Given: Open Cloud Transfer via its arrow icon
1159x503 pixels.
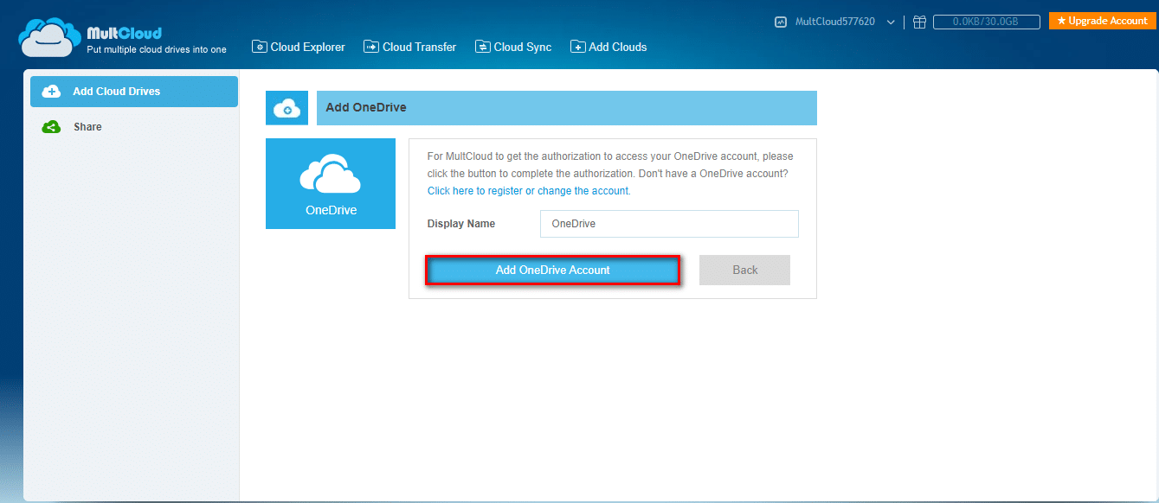Looking at the screenshot, I should pyautogui.click(x=371, y=47).
